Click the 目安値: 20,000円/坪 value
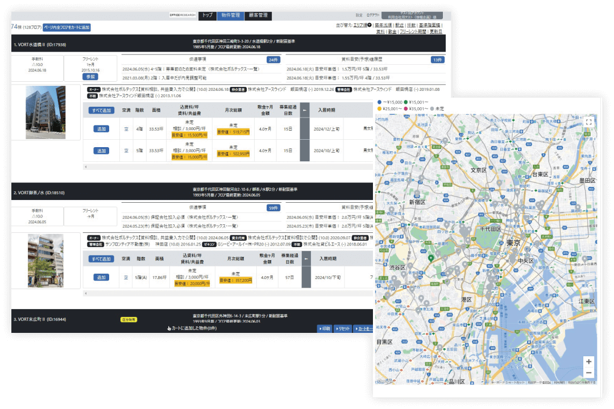This screenshot has width=614, height=409. click(192, 284)
